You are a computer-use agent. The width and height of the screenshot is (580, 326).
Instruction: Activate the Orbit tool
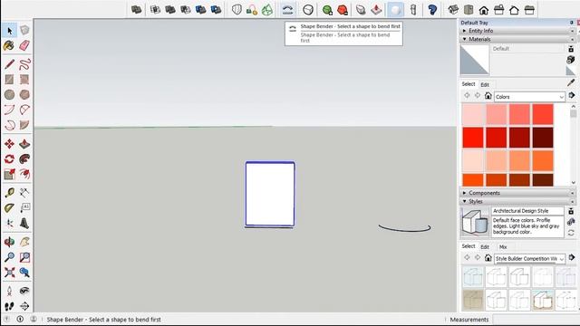pos(9,242)
